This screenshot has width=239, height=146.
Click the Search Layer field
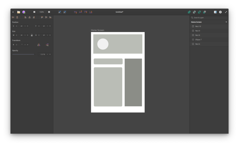pos(210,17)
